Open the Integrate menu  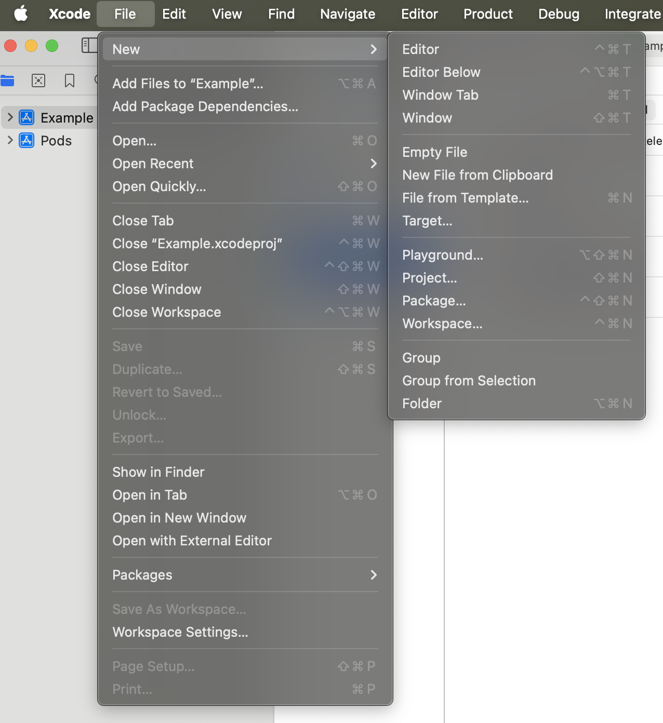(x=632, y=14)
